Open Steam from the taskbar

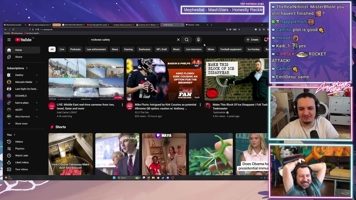point(163,178)
